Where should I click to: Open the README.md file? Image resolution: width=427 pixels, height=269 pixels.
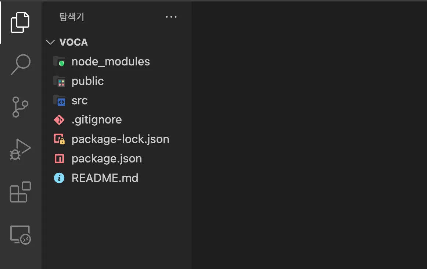[105, 178]
